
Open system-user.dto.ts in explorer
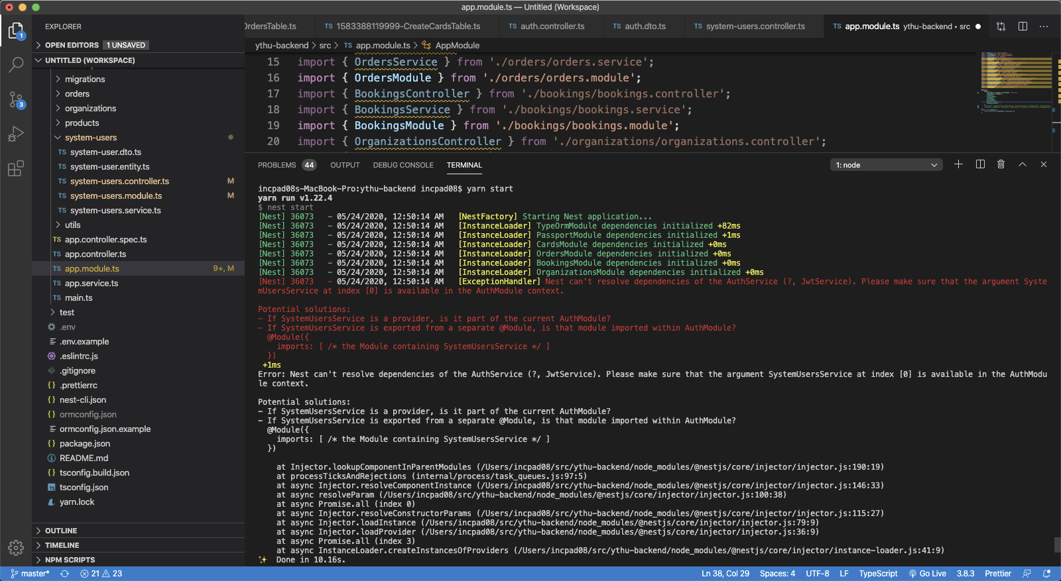[x=139, y=152]
